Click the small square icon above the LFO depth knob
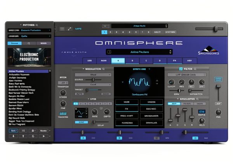Viewport: 233px width, 164px height. [101, 108]
